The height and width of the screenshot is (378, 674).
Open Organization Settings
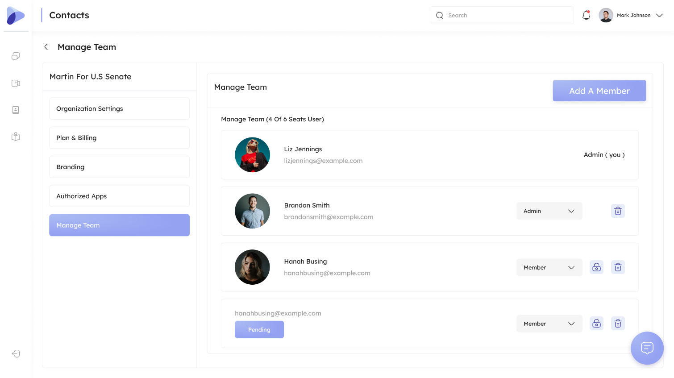point(119,108)
